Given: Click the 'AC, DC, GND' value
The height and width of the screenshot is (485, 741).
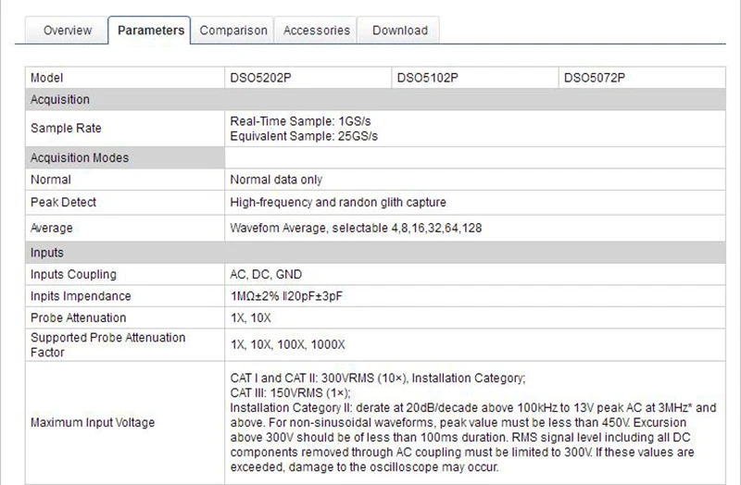Looking at the screenshot, I should (266, 274).
